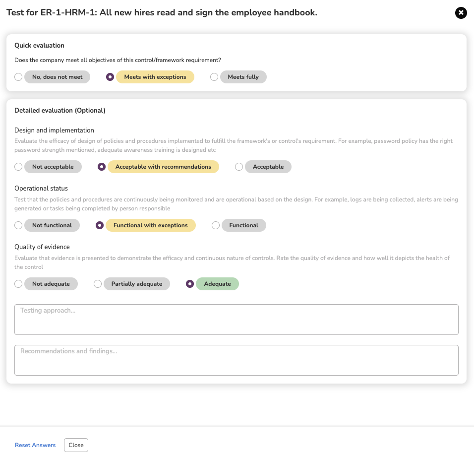The image size is (474, 459).
Task: Select 'Not functional' operational status
Action: coord(18,225)
